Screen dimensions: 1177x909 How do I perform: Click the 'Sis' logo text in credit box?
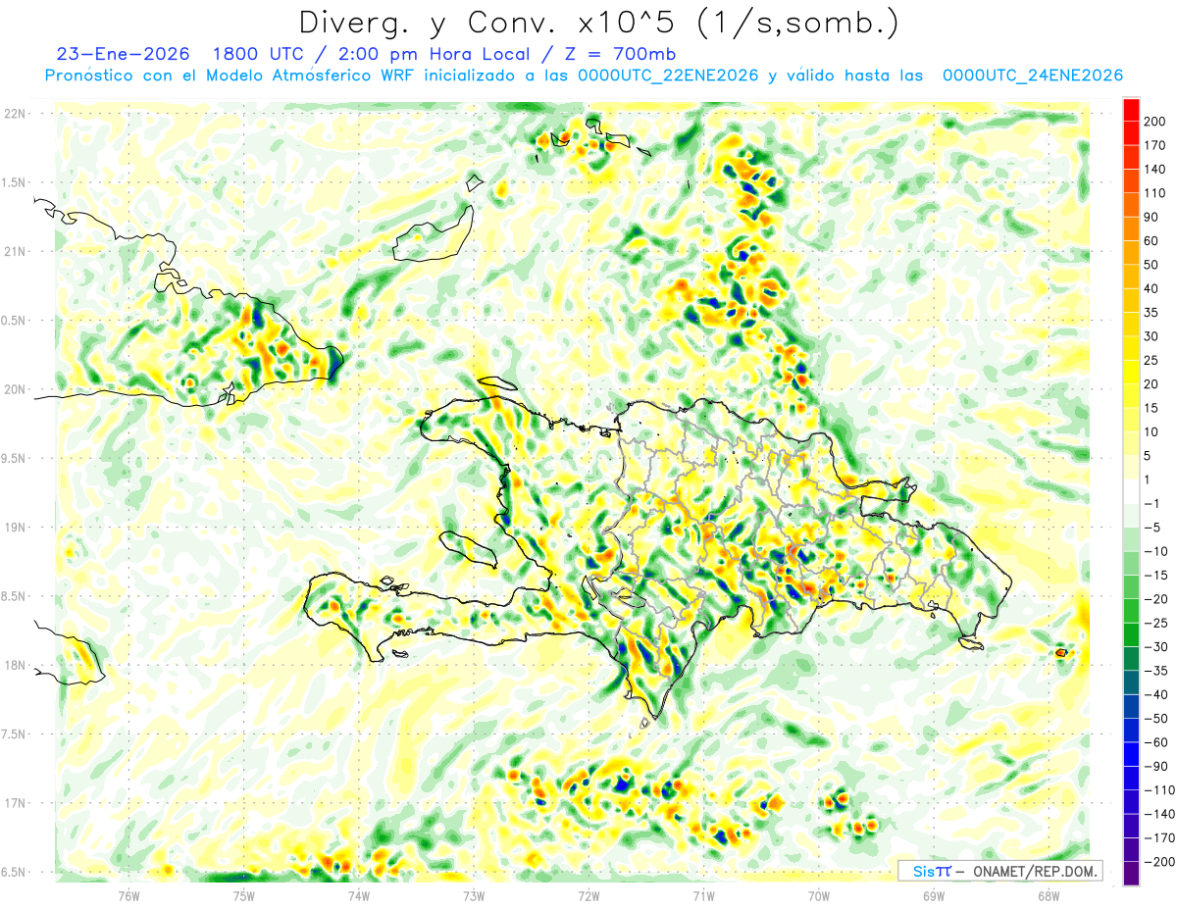[924, 871]
